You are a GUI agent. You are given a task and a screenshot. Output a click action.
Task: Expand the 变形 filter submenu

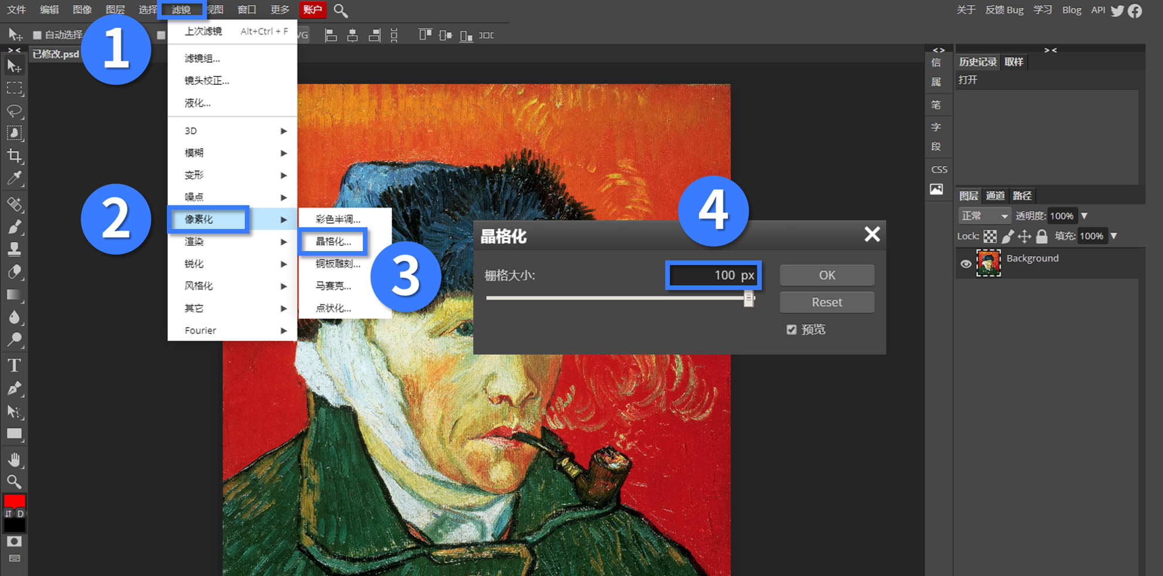(232, 175)
